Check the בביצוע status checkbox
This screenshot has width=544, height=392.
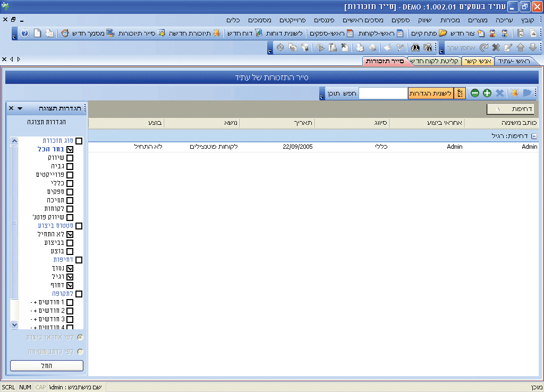[70, 243]
